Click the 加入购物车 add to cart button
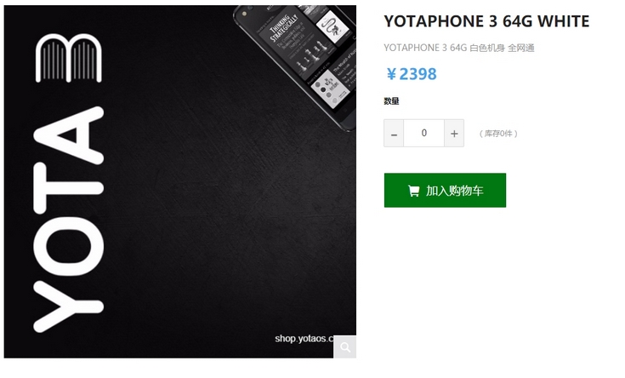 [x=445, y=191]
